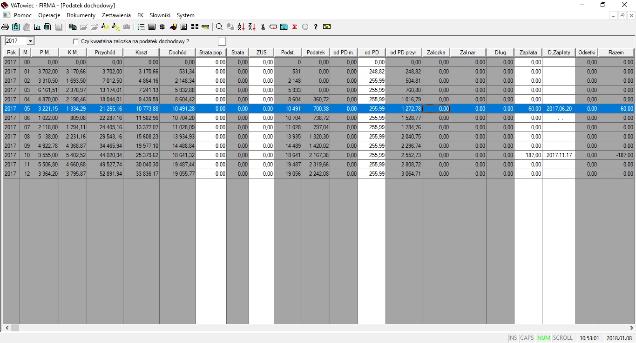This screenshot has height=343, width=636.
Task: Click the Podatek column header
Action: pyautogui.click(x=316, y=53)
